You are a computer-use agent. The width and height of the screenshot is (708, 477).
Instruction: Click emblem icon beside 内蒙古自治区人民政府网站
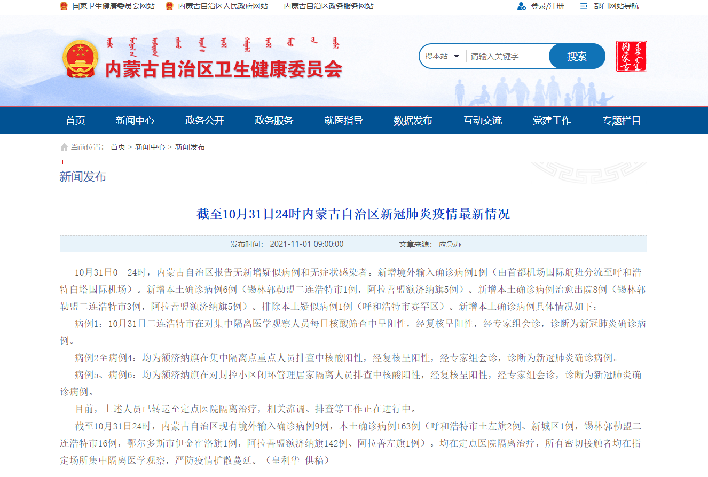click(x=169, y=6)
